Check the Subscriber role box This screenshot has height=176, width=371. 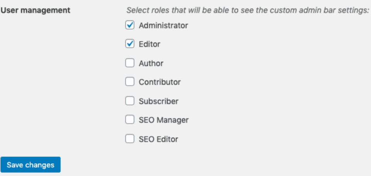pos(129,101)
